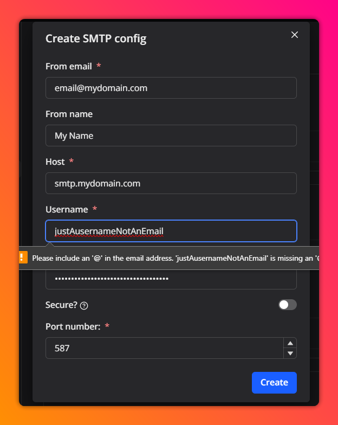
Task: Click the Create button
Action: pyautogui.click(x=274, y=383)
